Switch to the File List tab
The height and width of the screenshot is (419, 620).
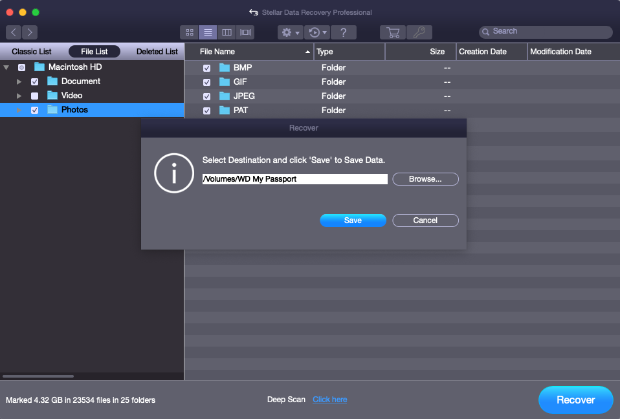tap(94, 51)
